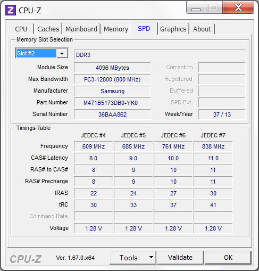Confirm with the OK button
The image size is (259, 271).
tap(228, 258)
